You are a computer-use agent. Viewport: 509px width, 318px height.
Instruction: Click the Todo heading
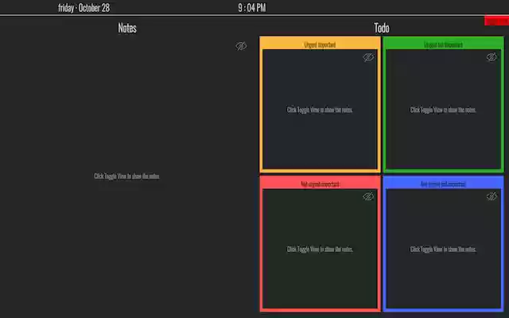[382, 28]
